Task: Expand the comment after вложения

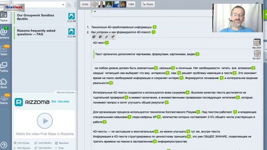Action: click(253, 68)
